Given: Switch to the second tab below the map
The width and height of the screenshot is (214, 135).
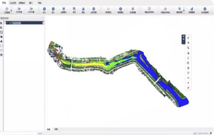Looking at the screenshot, I should tap(56, 129).
